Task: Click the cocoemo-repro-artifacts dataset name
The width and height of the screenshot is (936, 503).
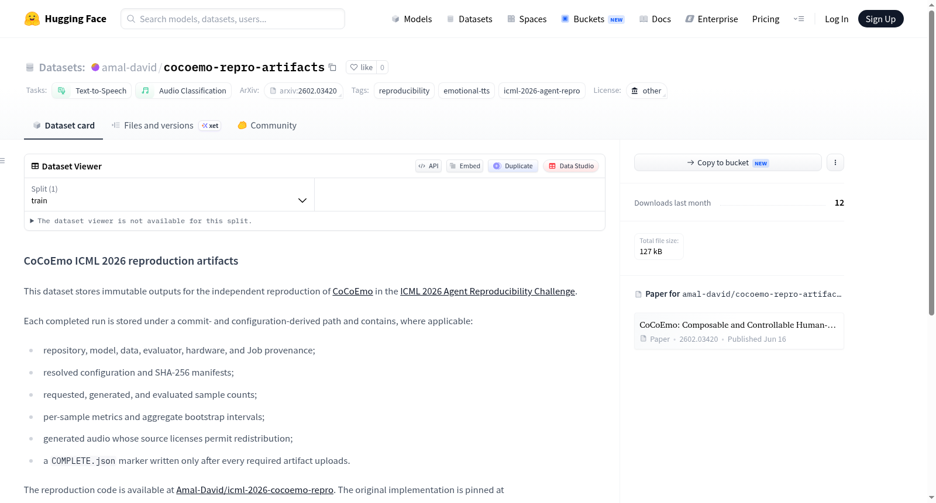Action: tap(244, 67)
